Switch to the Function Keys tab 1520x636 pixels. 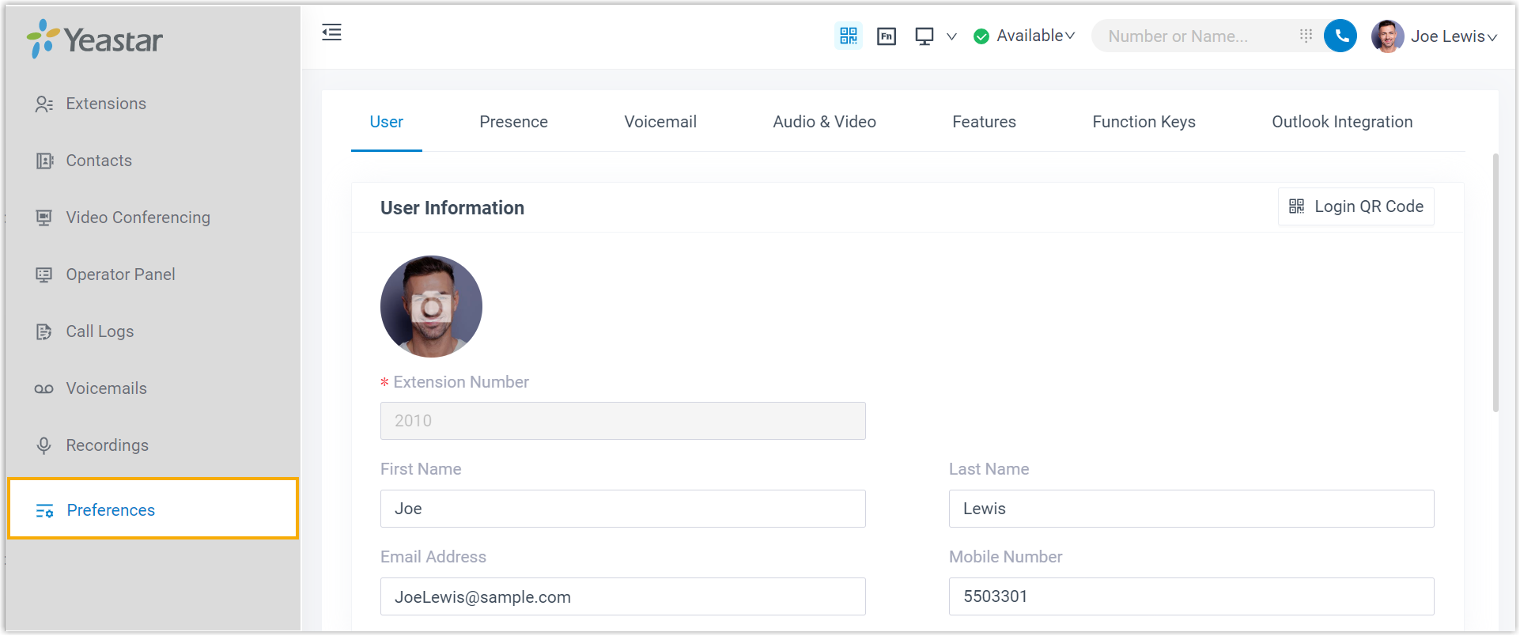(1144, 122)
